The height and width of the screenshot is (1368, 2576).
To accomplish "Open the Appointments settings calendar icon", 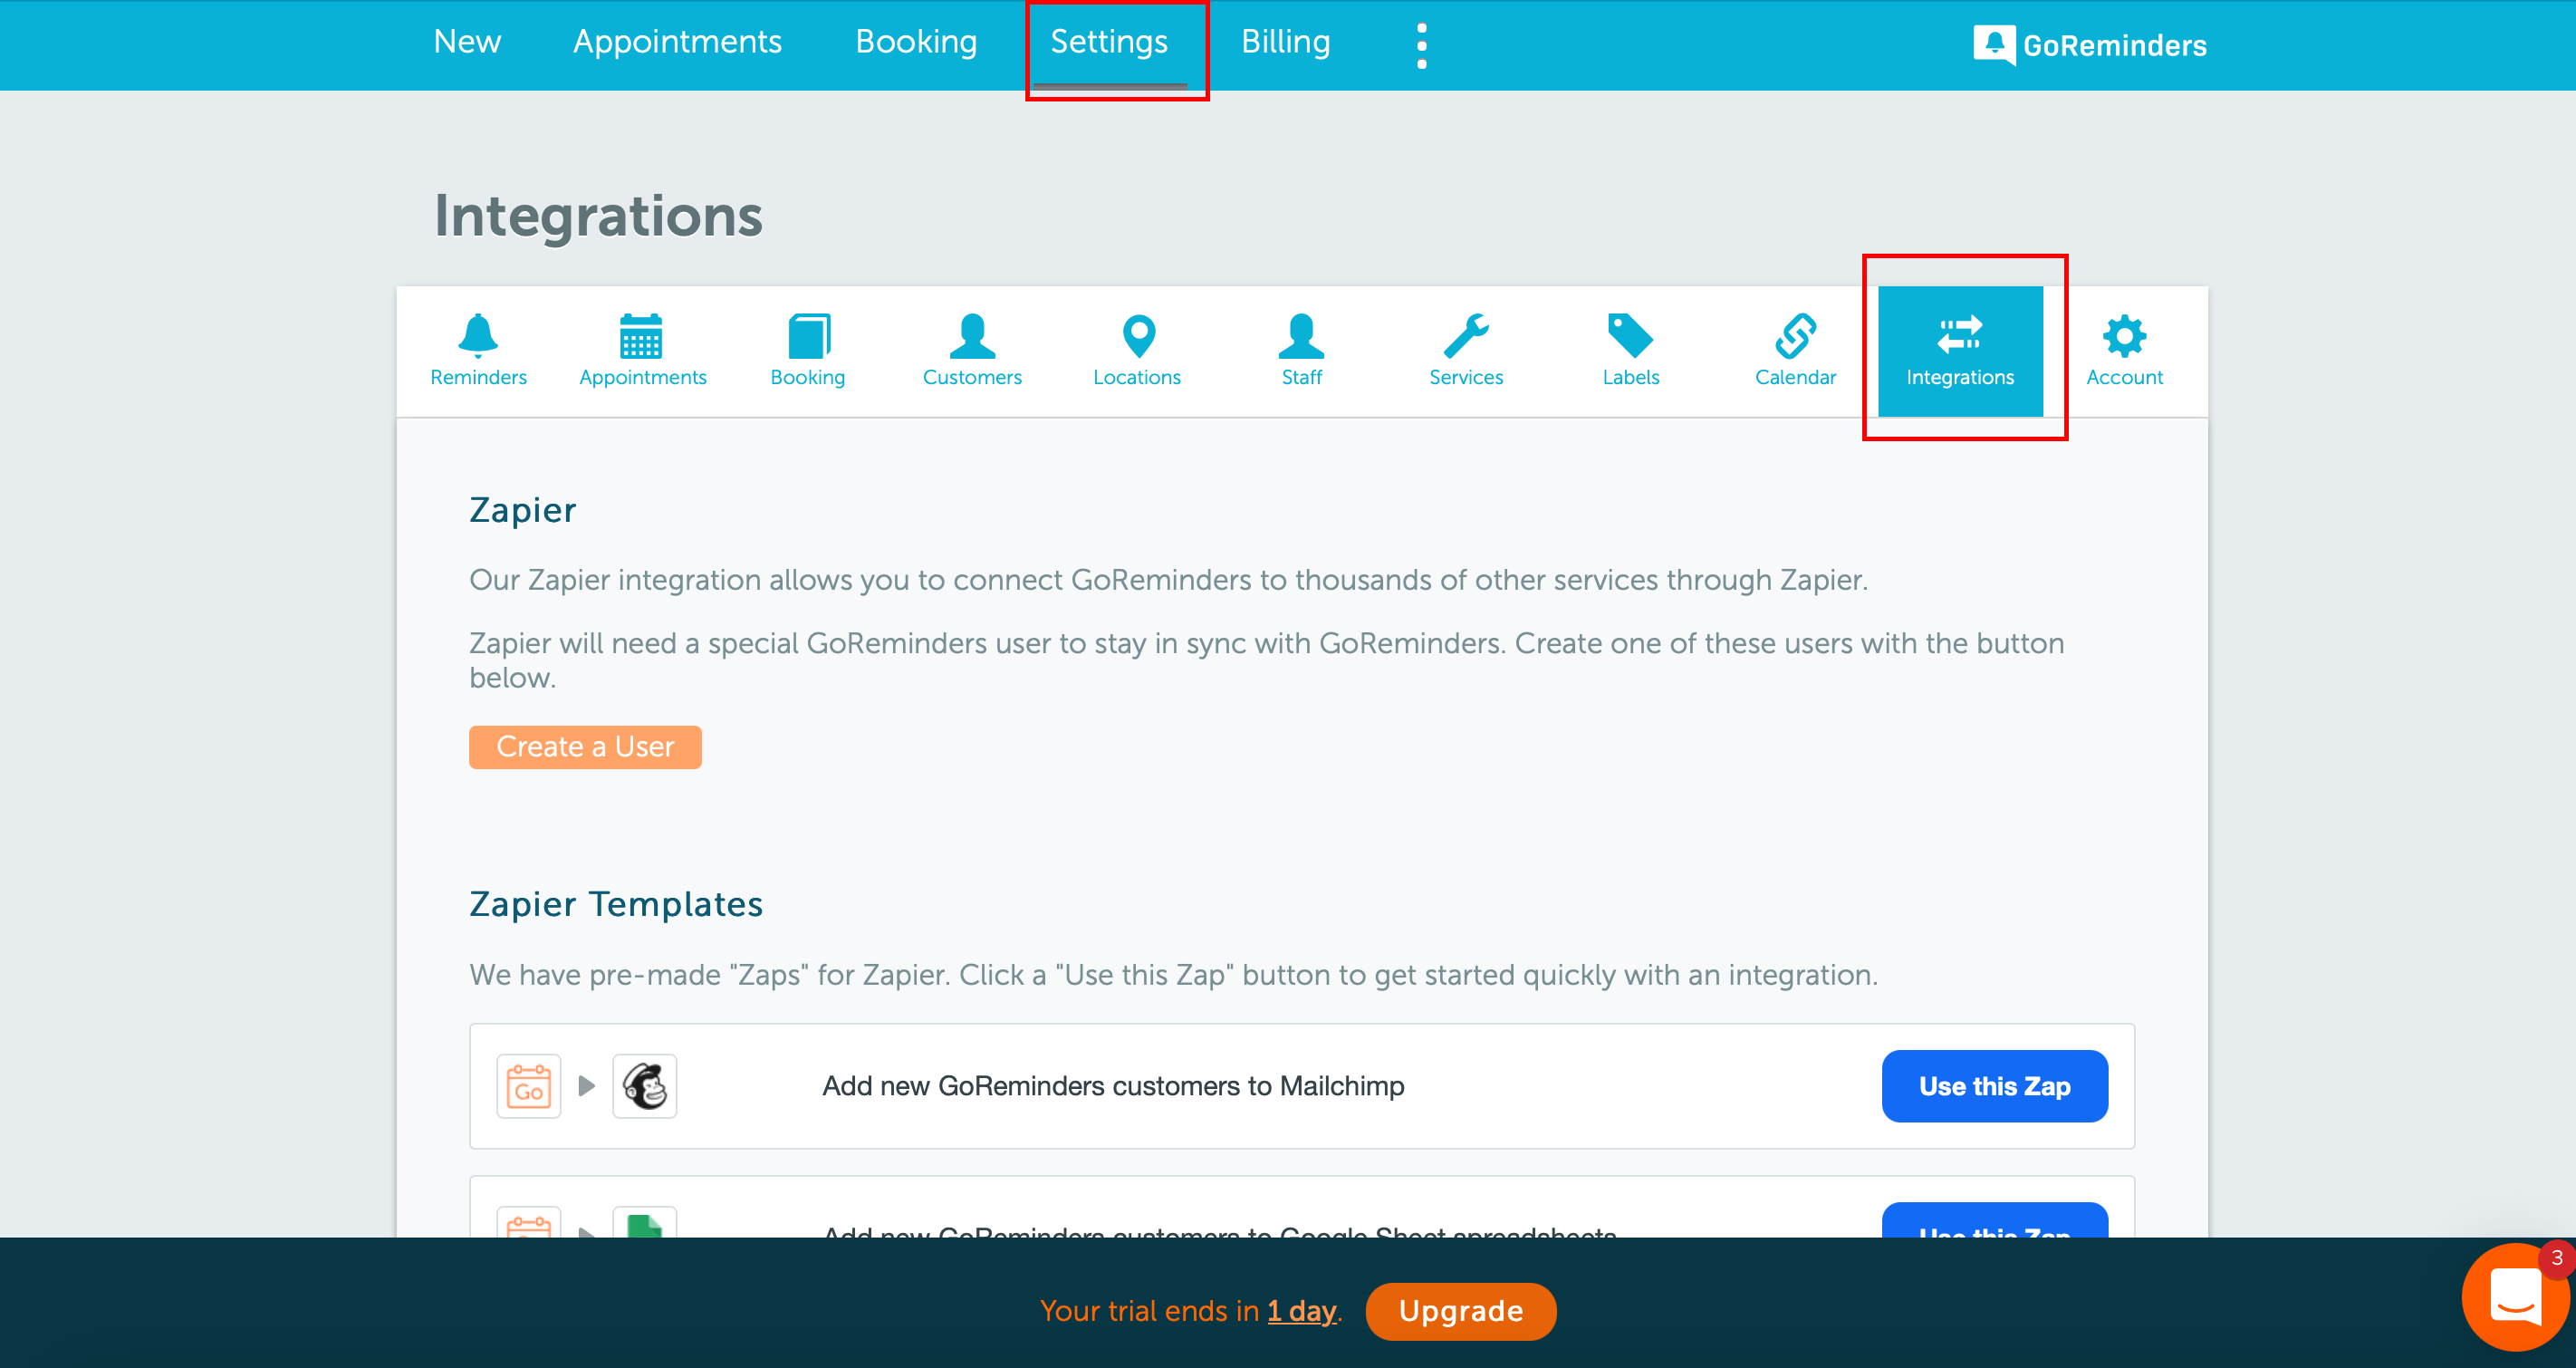I will tap(641, 335).
